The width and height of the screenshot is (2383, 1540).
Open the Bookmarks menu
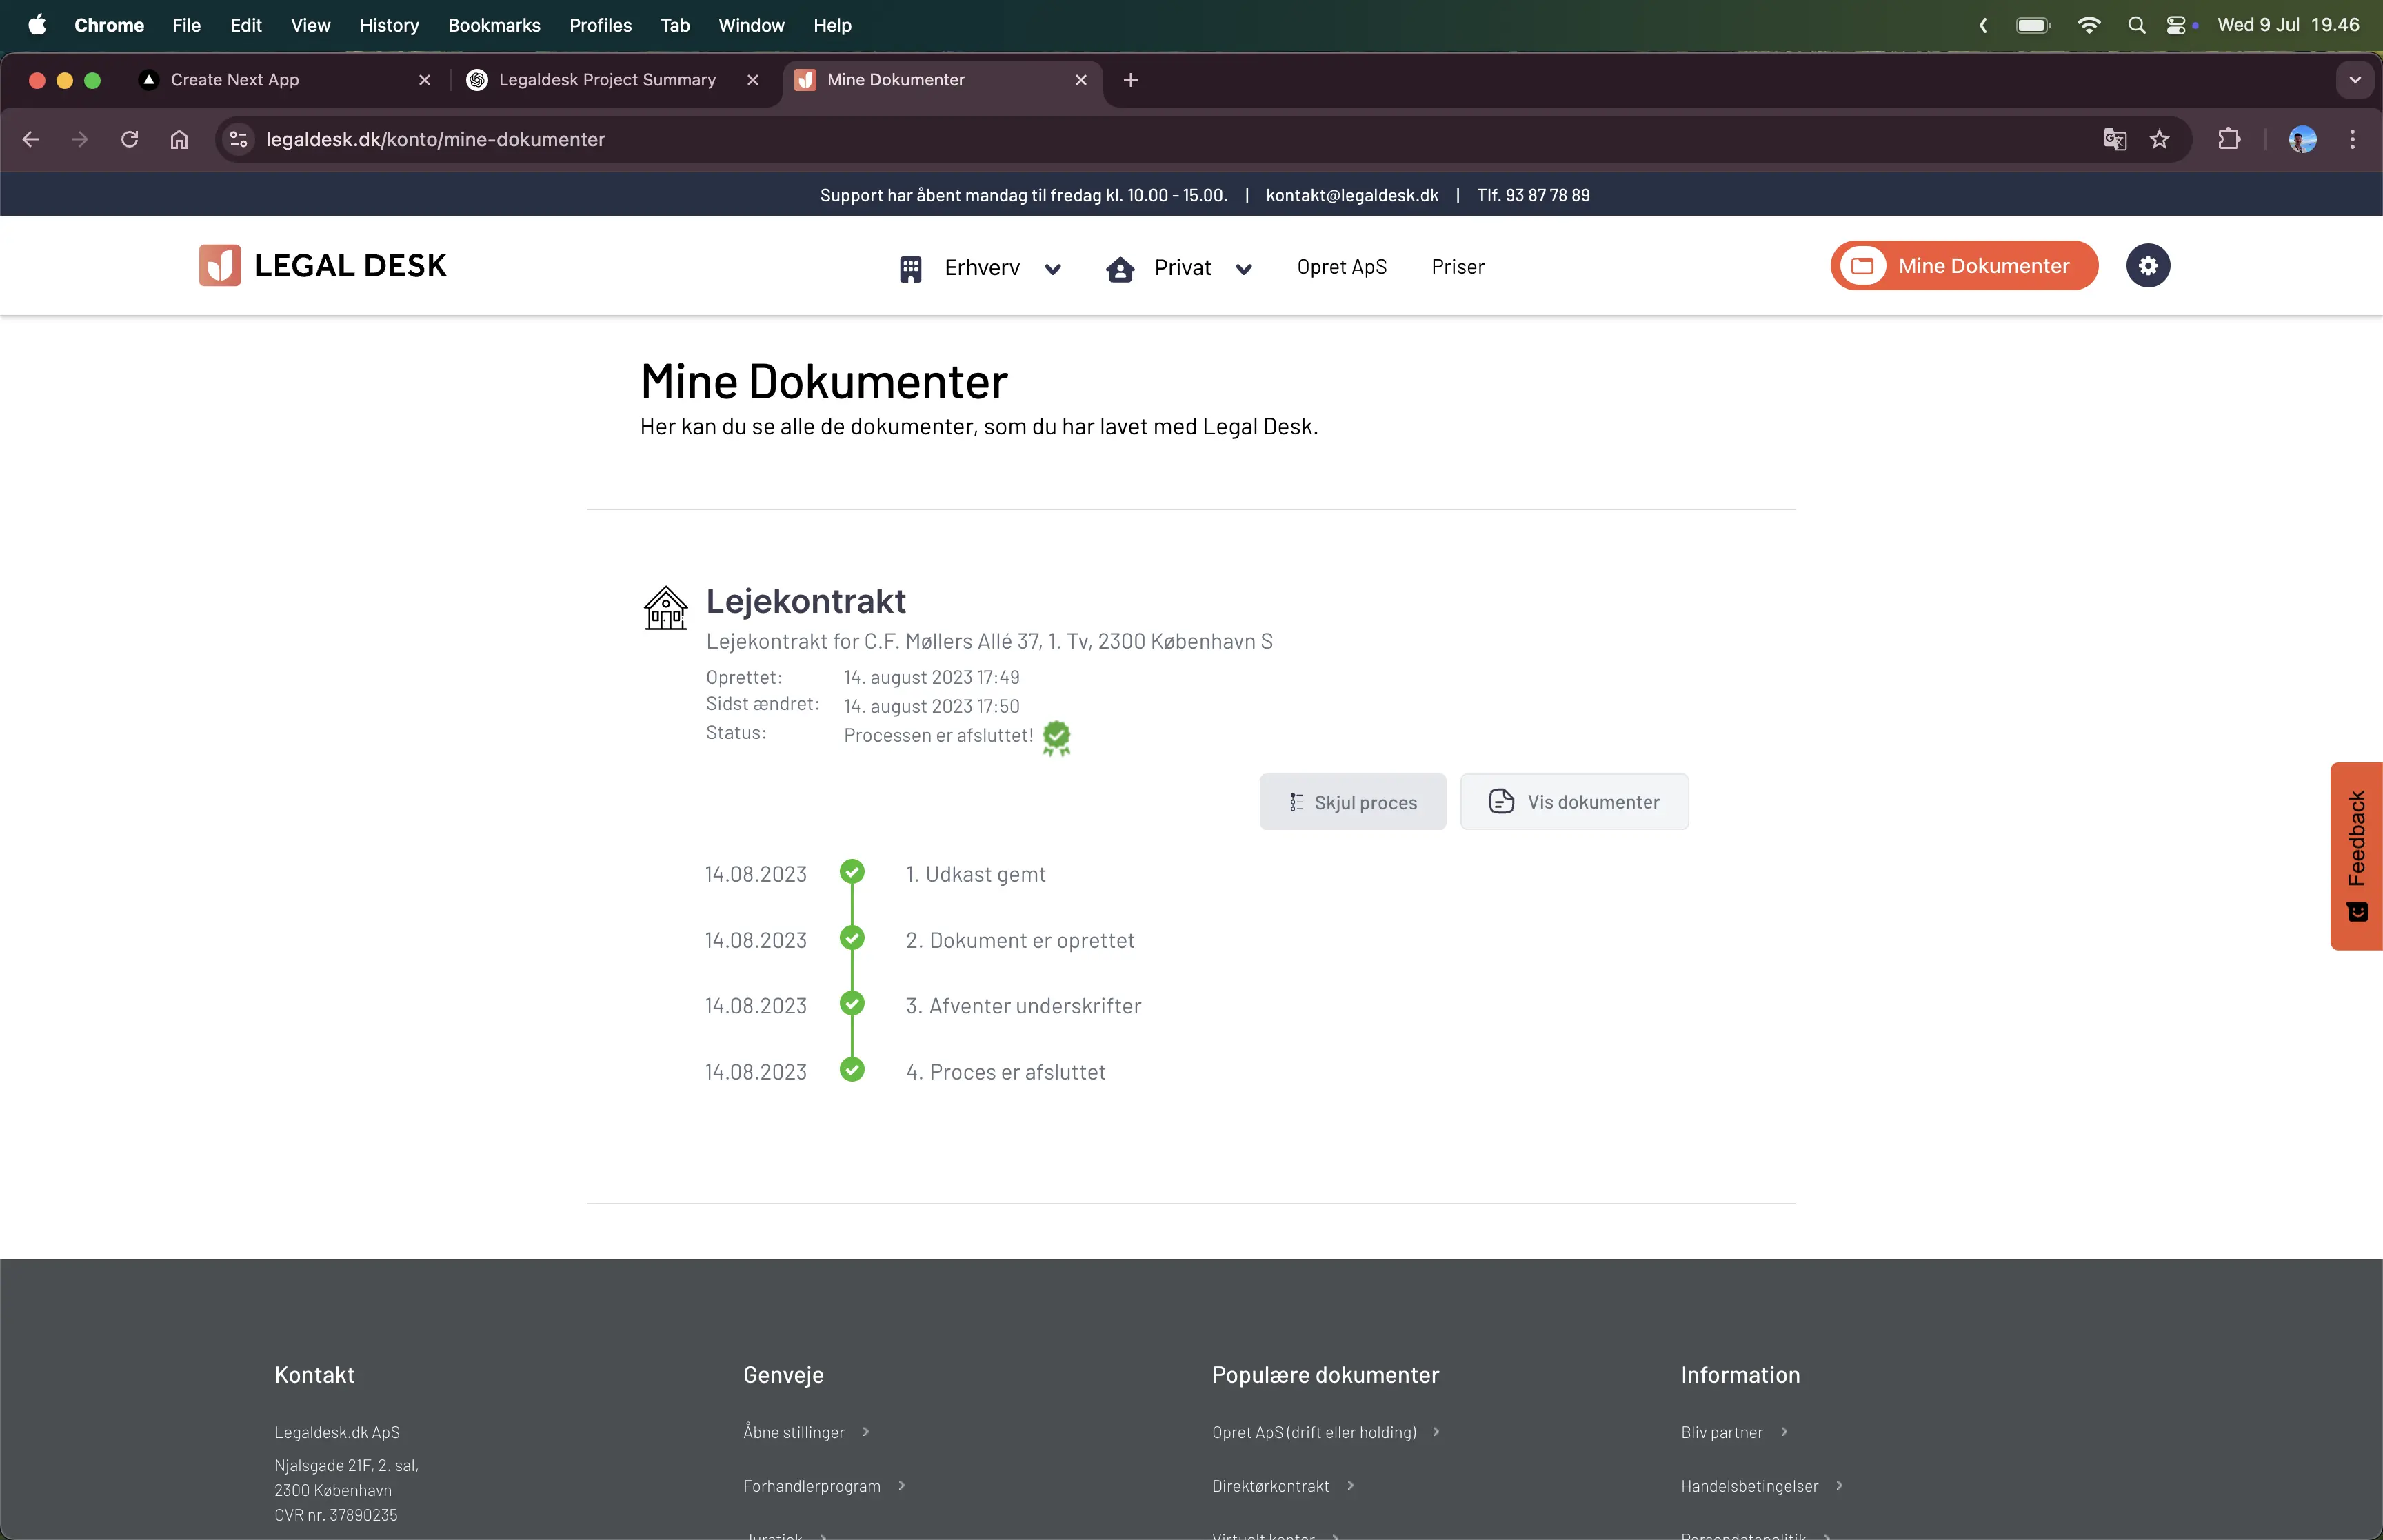[493, 25]
